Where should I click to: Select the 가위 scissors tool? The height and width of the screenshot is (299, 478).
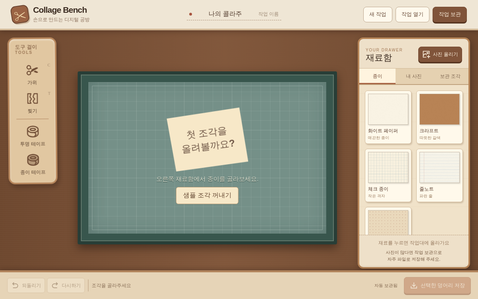[32, 75]
